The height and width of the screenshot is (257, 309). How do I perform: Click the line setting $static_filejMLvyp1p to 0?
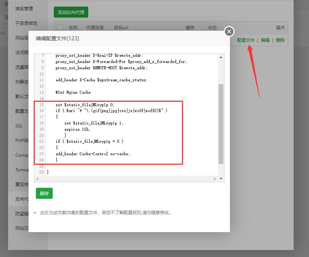[85, 105]
